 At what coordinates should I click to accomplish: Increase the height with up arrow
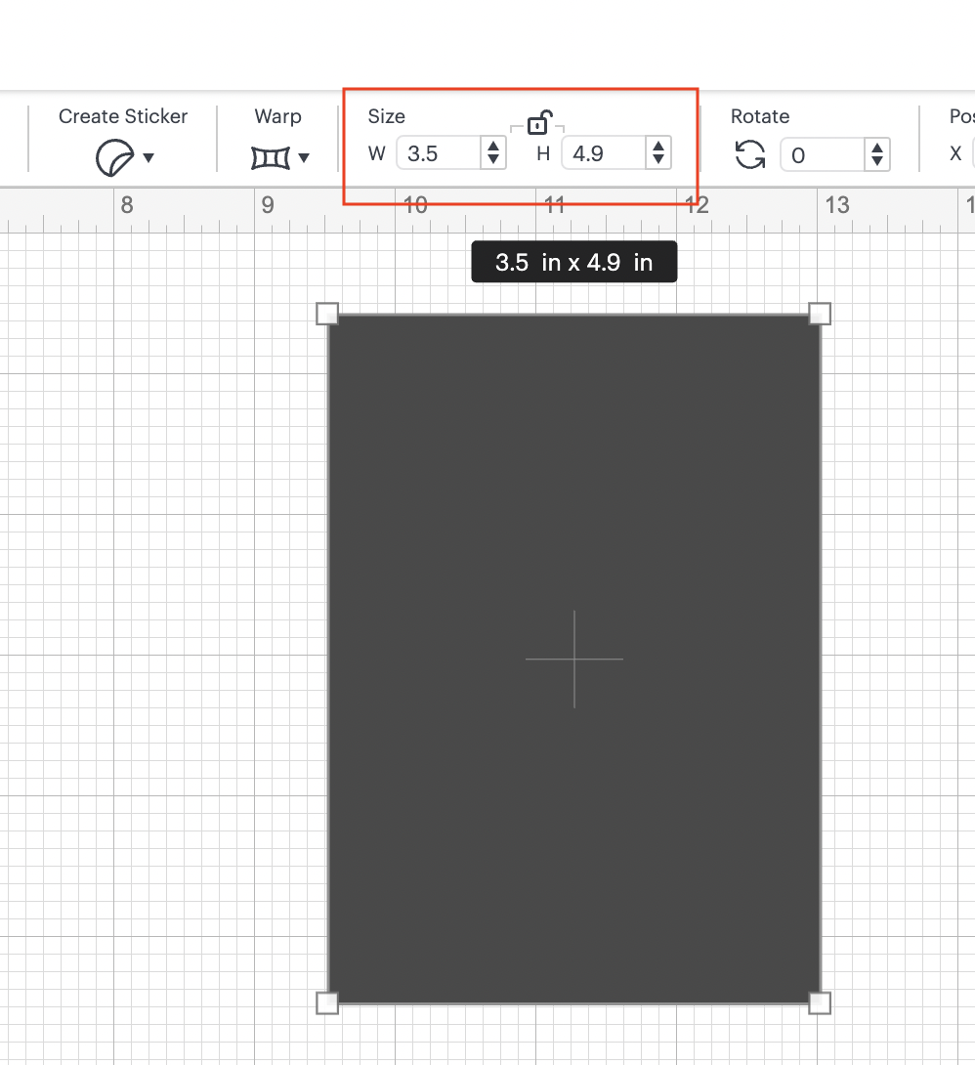click(x=657, y=146)
